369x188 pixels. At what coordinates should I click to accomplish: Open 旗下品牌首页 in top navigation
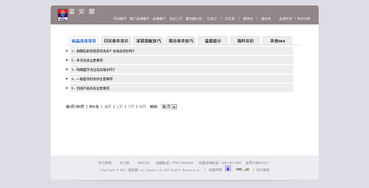(x=140, y=19)
